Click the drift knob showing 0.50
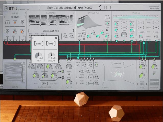 15,32
